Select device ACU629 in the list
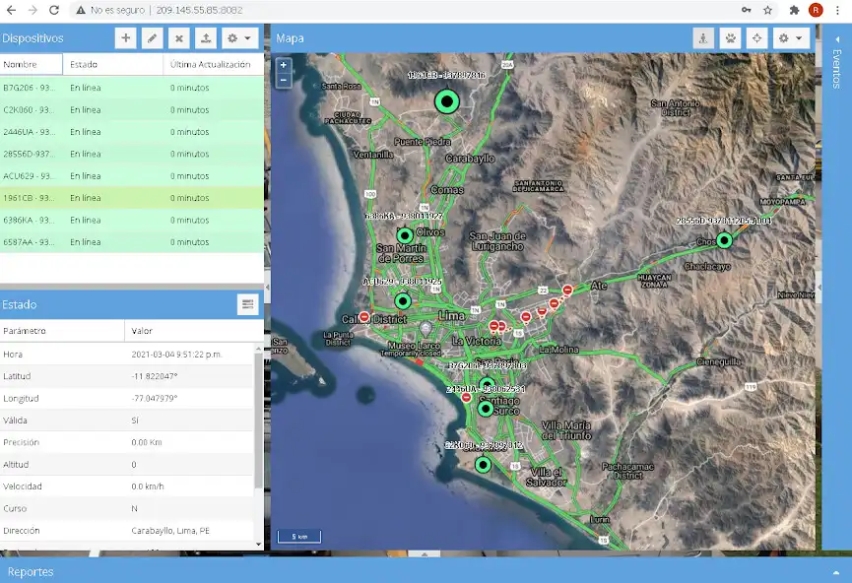This screenshot has width=852, height=583. (x=132, y=176)
